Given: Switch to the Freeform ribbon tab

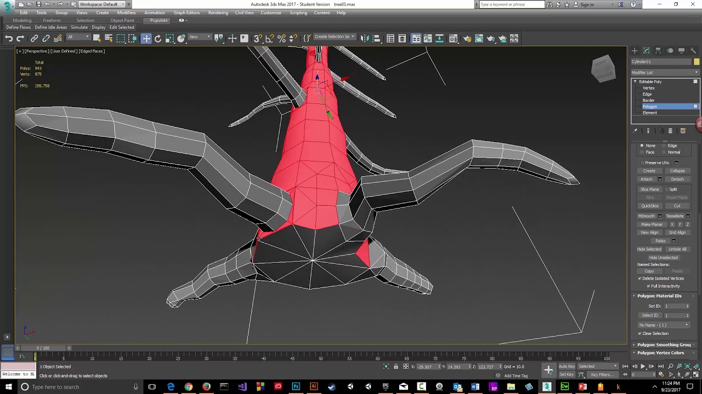Looking at the screenshot, I should (x=52, y=20).
